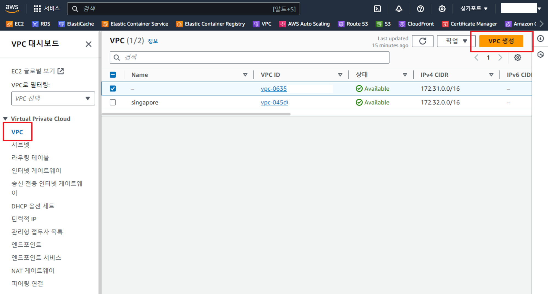Sort by the Name column arrow

point(245,75)
